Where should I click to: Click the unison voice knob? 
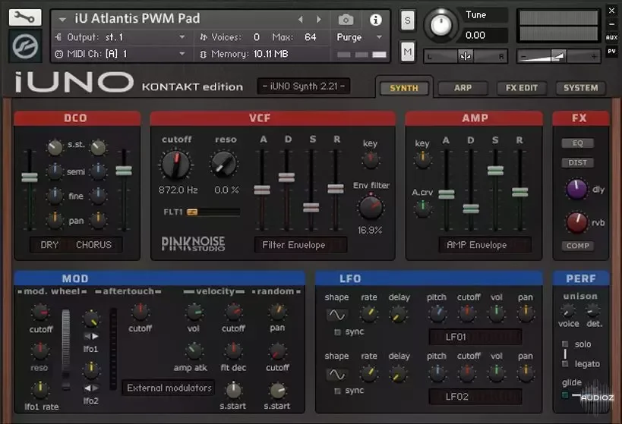tap(568, 311)
